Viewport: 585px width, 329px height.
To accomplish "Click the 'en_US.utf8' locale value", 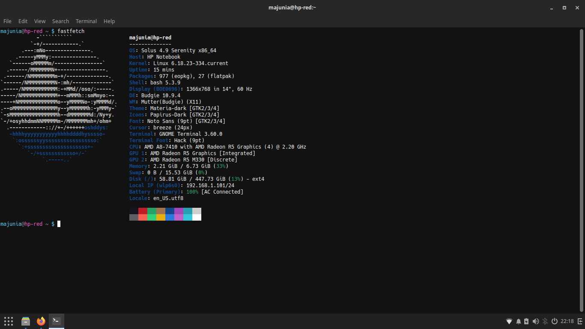I will pos(168,198).
